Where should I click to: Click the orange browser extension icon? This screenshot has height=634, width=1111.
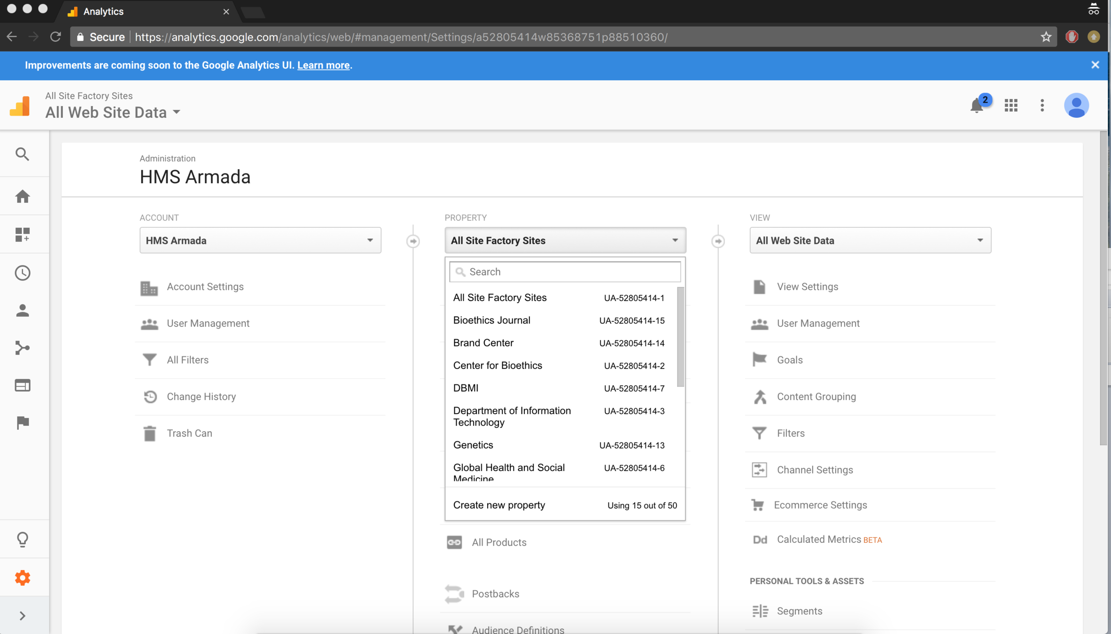[x=1094, y=37]
